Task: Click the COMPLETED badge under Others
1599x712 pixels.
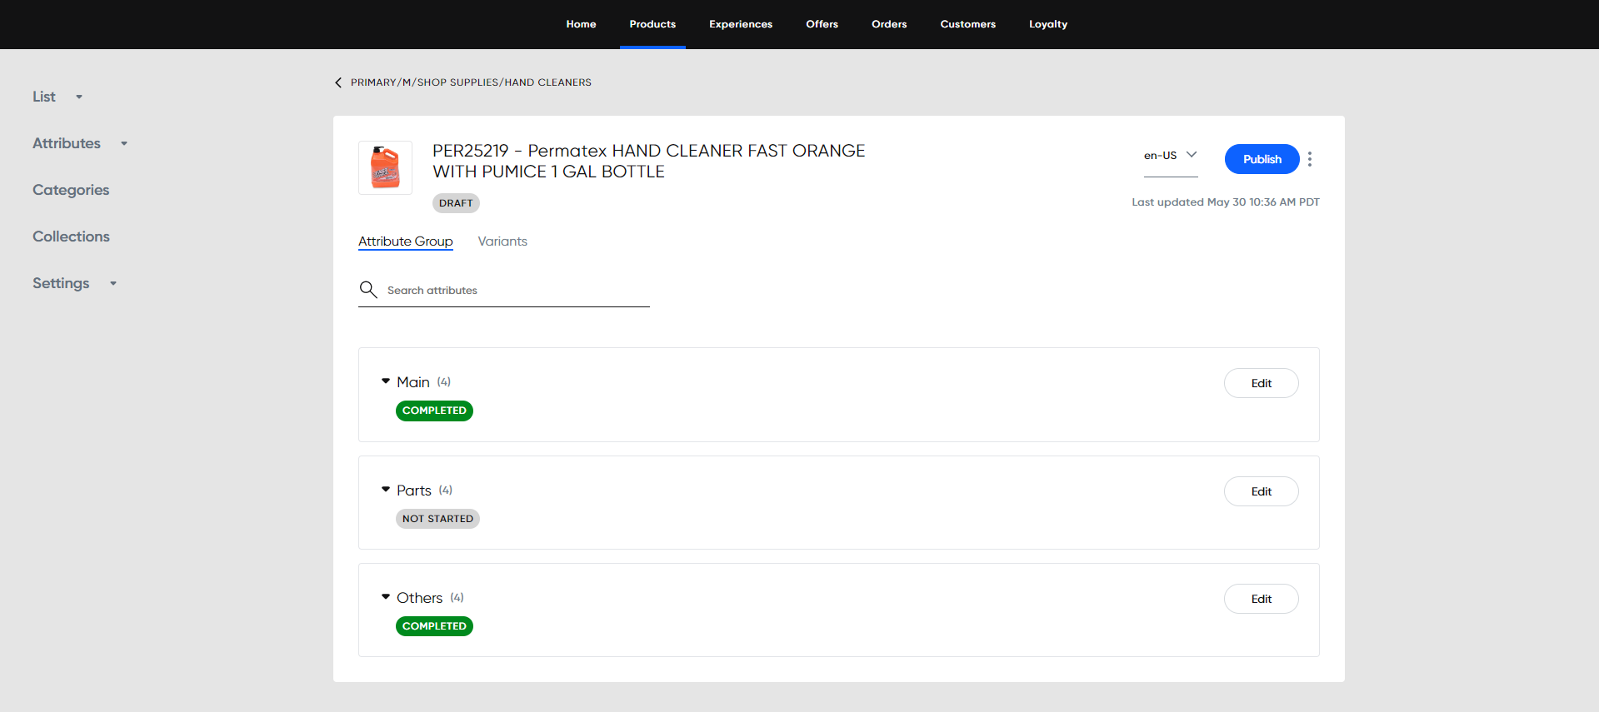Action: pyautogui.click(x=434, y=626)
